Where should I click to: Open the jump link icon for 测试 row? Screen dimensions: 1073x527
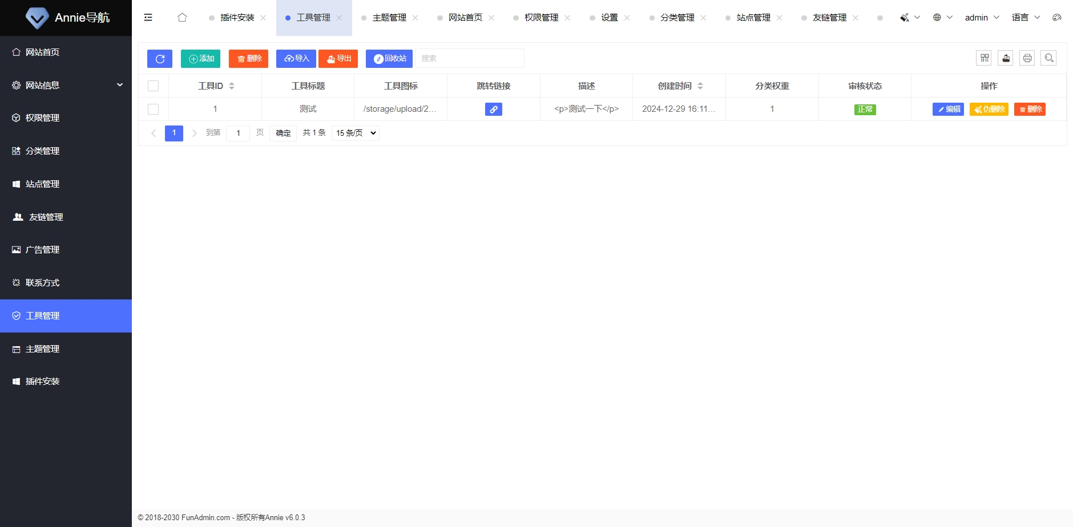point(493,109)
